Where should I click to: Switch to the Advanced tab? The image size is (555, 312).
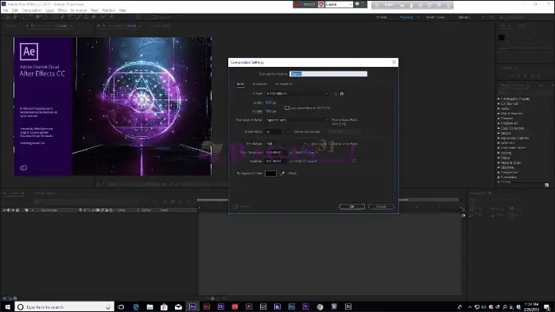259,84
